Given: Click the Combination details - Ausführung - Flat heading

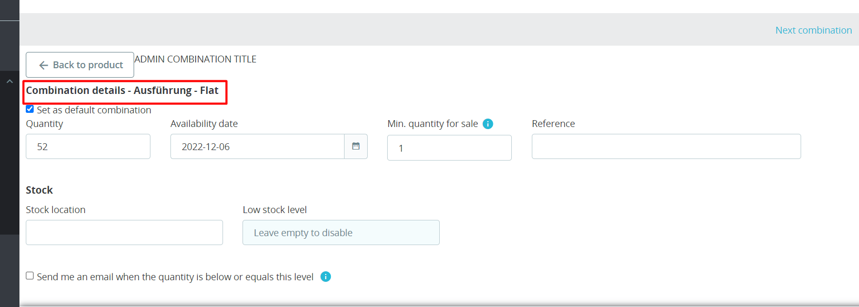Looking at the screenshot, I should 122,90.
